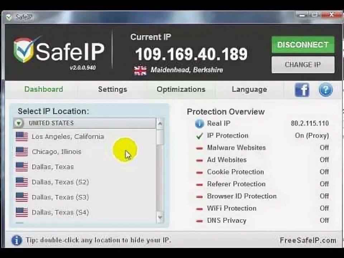Click the UK flag beside Maidenhead, Berkshire
Screen dimensions: 344x258
[x=140, y=71]
